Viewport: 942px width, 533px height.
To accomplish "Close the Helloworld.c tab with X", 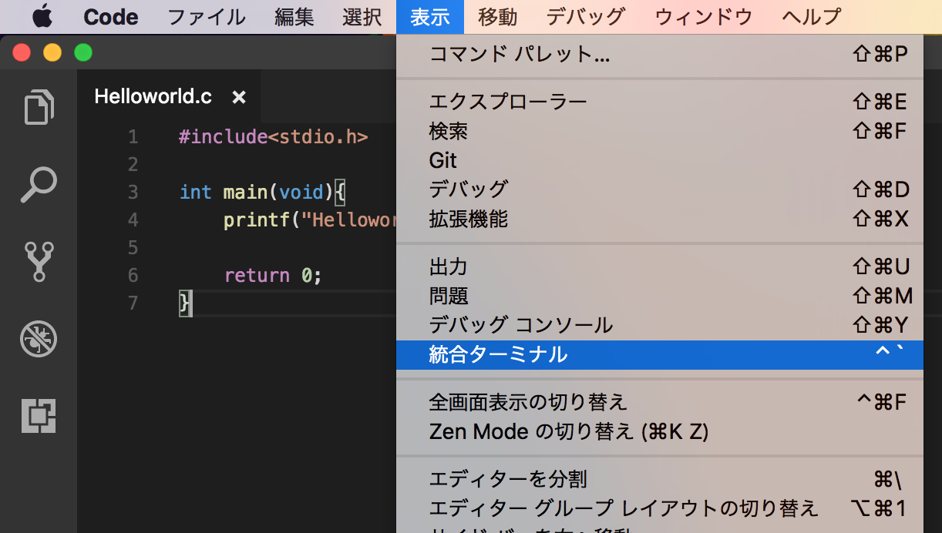I will (239, 97).
